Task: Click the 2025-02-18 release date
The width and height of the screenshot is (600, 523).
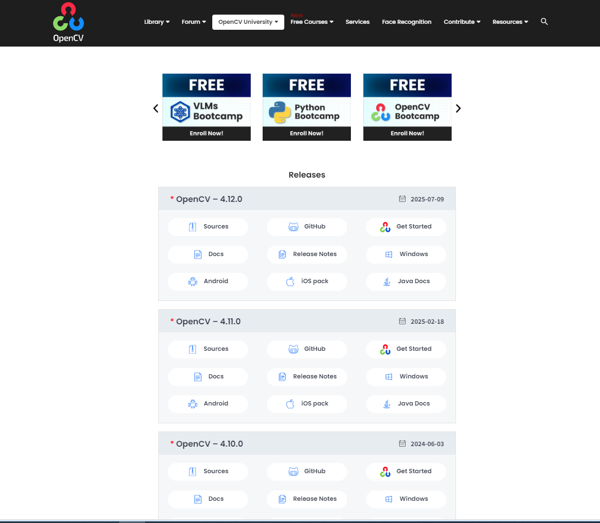Action: click(427, 322)
